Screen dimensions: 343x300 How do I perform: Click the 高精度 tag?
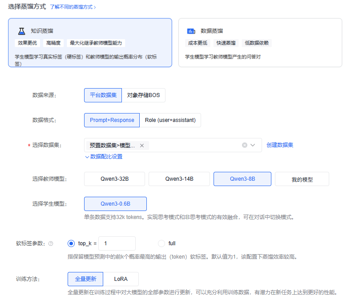click(53, 43)
